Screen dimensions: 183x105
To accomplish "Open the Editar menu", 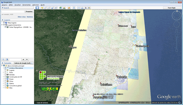I will 11,5.
